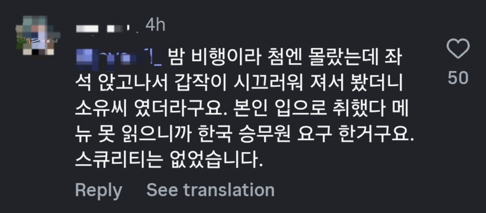Click the "4h" timestamp
486x213 pixels.
tap(155, 26)
